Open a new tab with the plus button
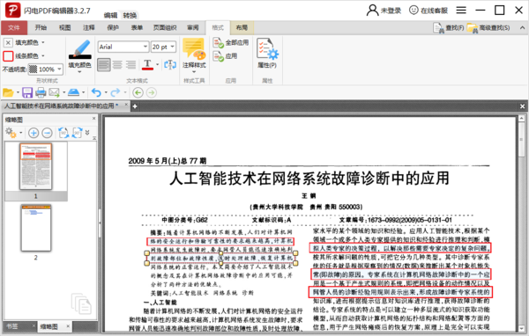Screen dimensions: 529x336 [x=135, y=106]
